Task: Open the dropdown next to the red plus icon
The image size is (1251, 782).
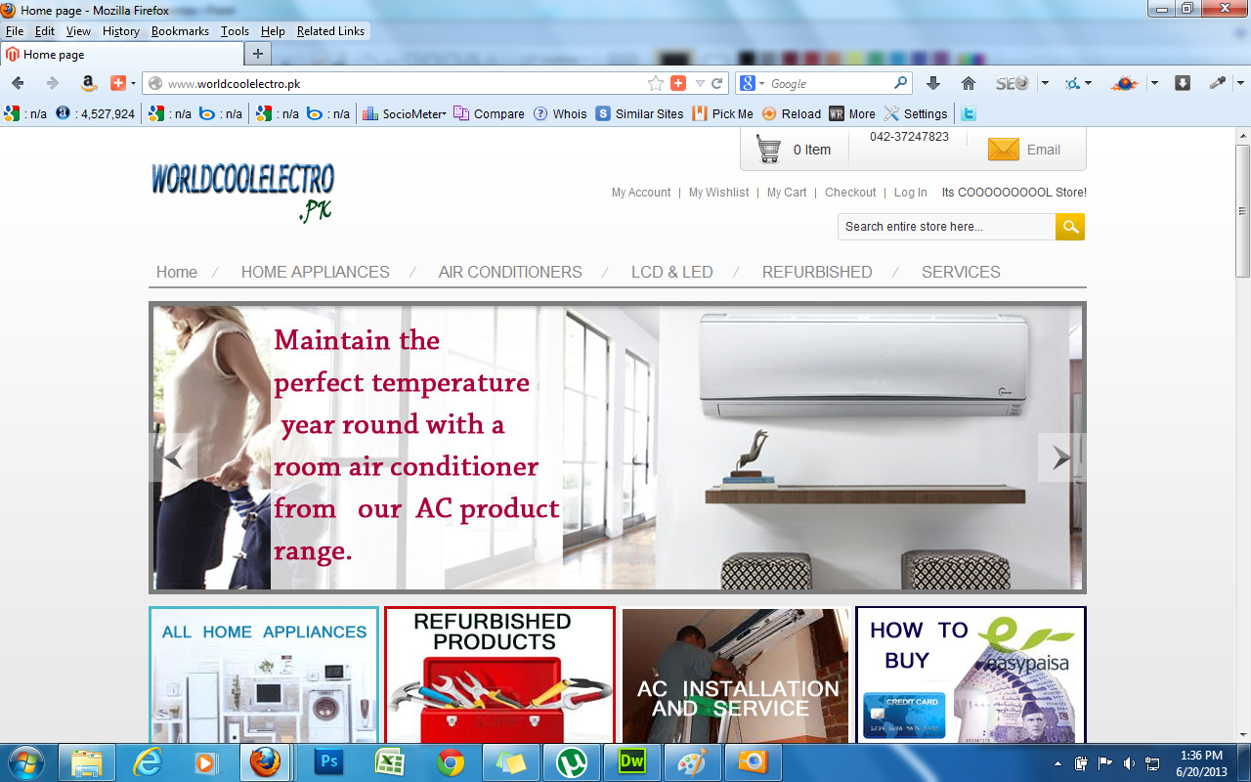Action: tap(134, 84)
